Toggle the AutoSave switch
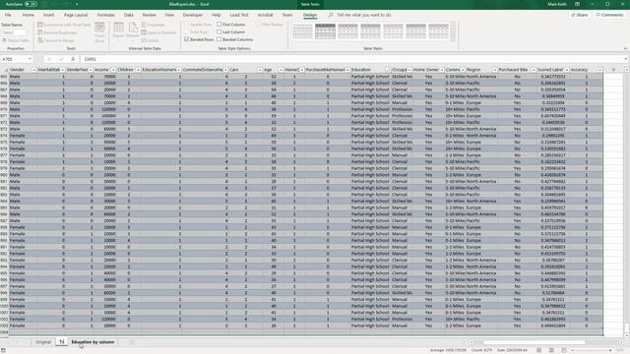The image size is (630, 354). [31, 4]
